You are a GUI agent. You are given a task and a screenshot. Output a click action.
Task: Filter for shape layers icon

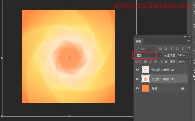pyautogui.click(x=177, y=49)
